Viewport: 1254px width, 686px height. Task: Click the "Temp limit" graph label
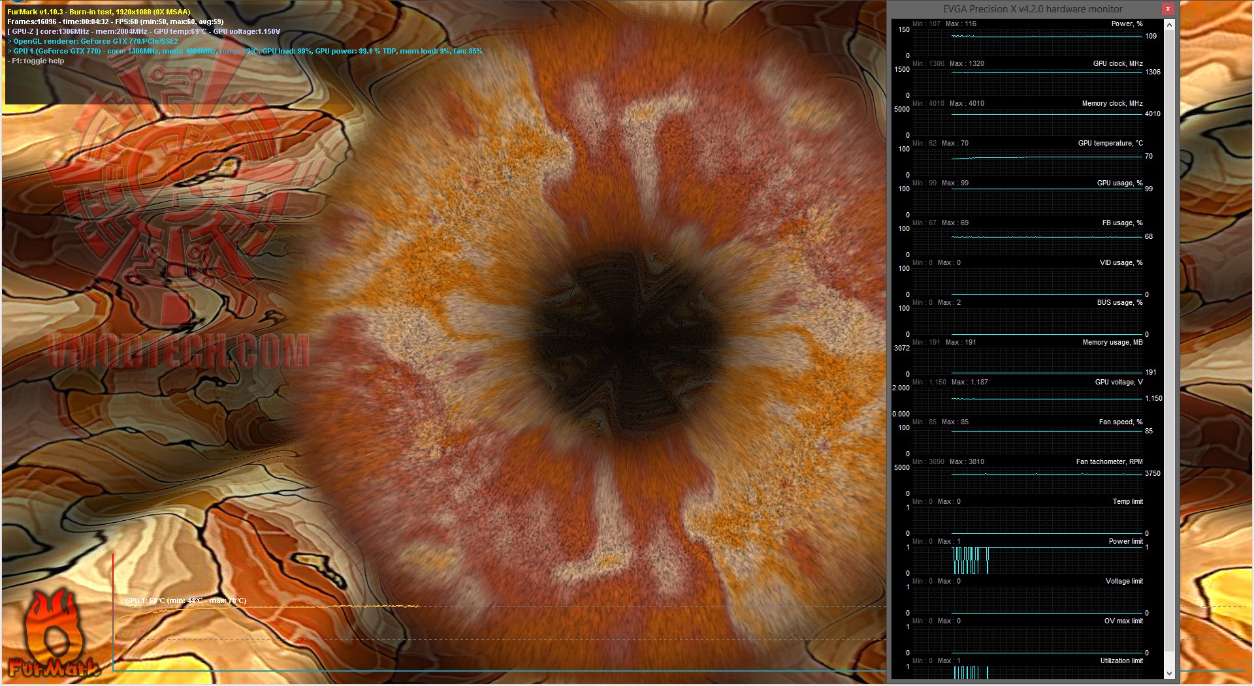(x=1127, y=501)
